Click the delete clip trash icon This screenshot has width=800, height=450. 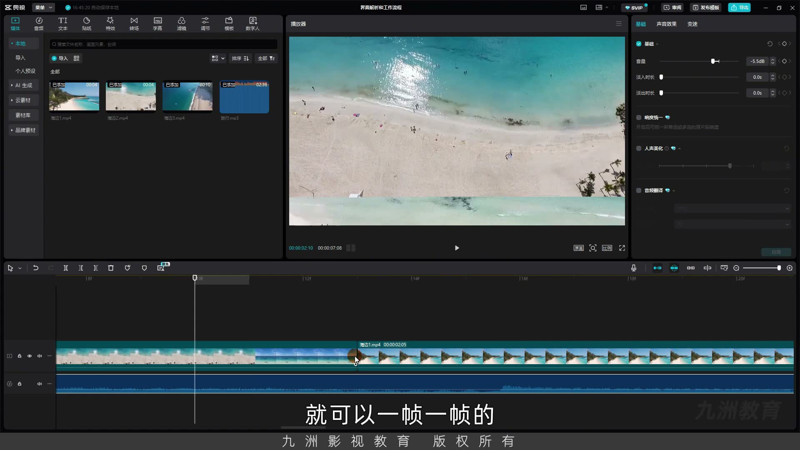tap(111, 268)
